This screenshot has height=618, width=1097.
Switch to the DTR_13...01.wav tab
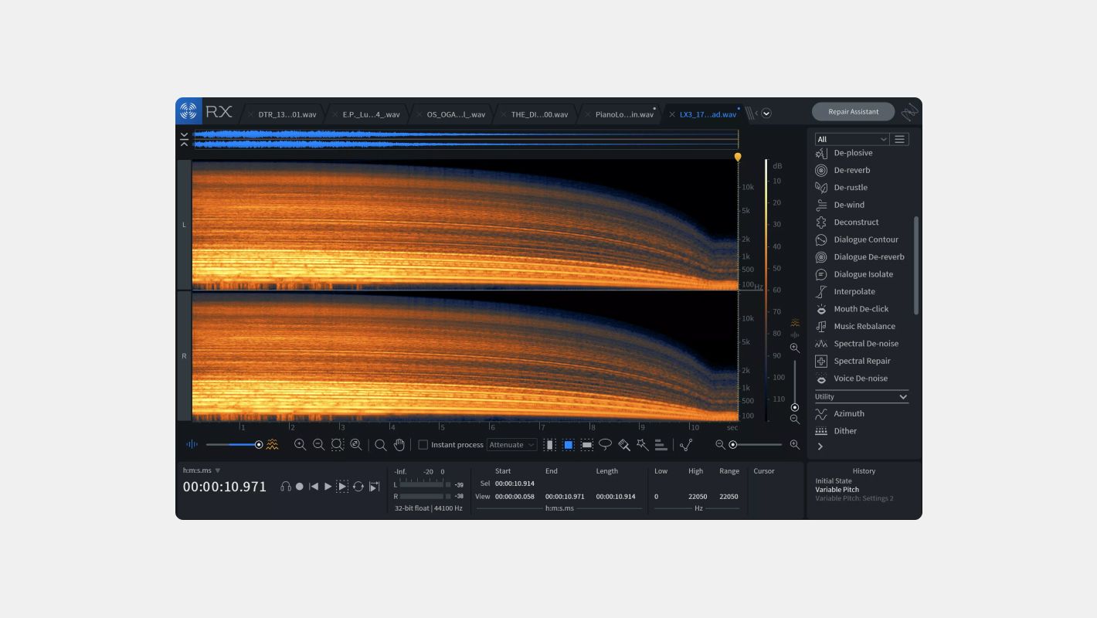tap(287, 113)
